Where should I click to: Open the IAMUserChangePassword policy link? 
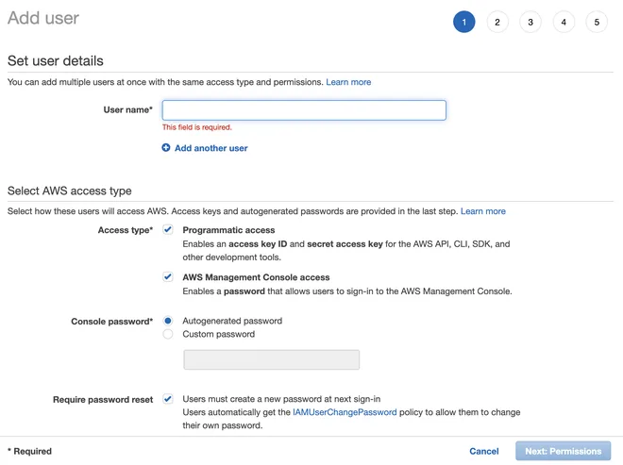pyautogui.click(x=345, y=412)
